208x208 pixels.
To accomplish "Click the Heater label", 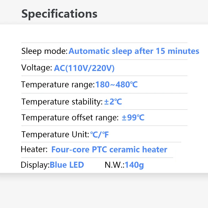I will tap(34, 149).
